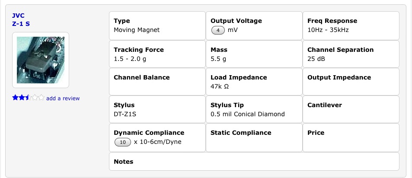412x178 pixels.
Task: Click the third rating star
Action: [x=28, y=98]
